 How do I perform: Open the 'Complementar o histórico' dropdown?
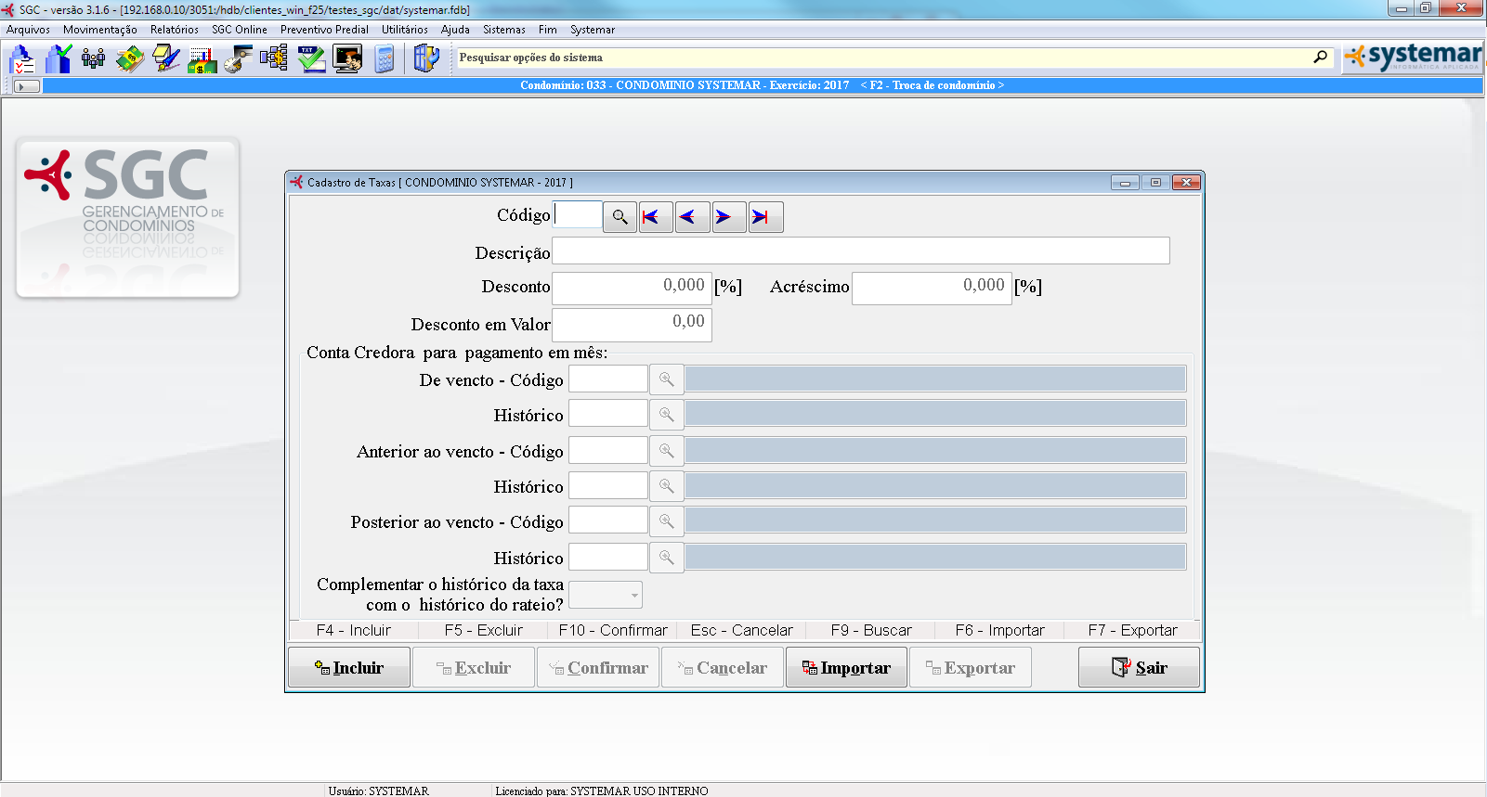(634, 595)
